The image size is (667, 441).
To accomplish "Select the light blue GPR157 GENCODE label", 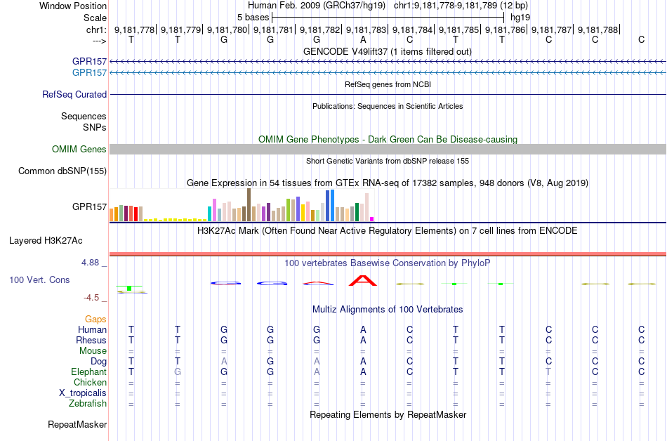I will (x=89, y=73).
